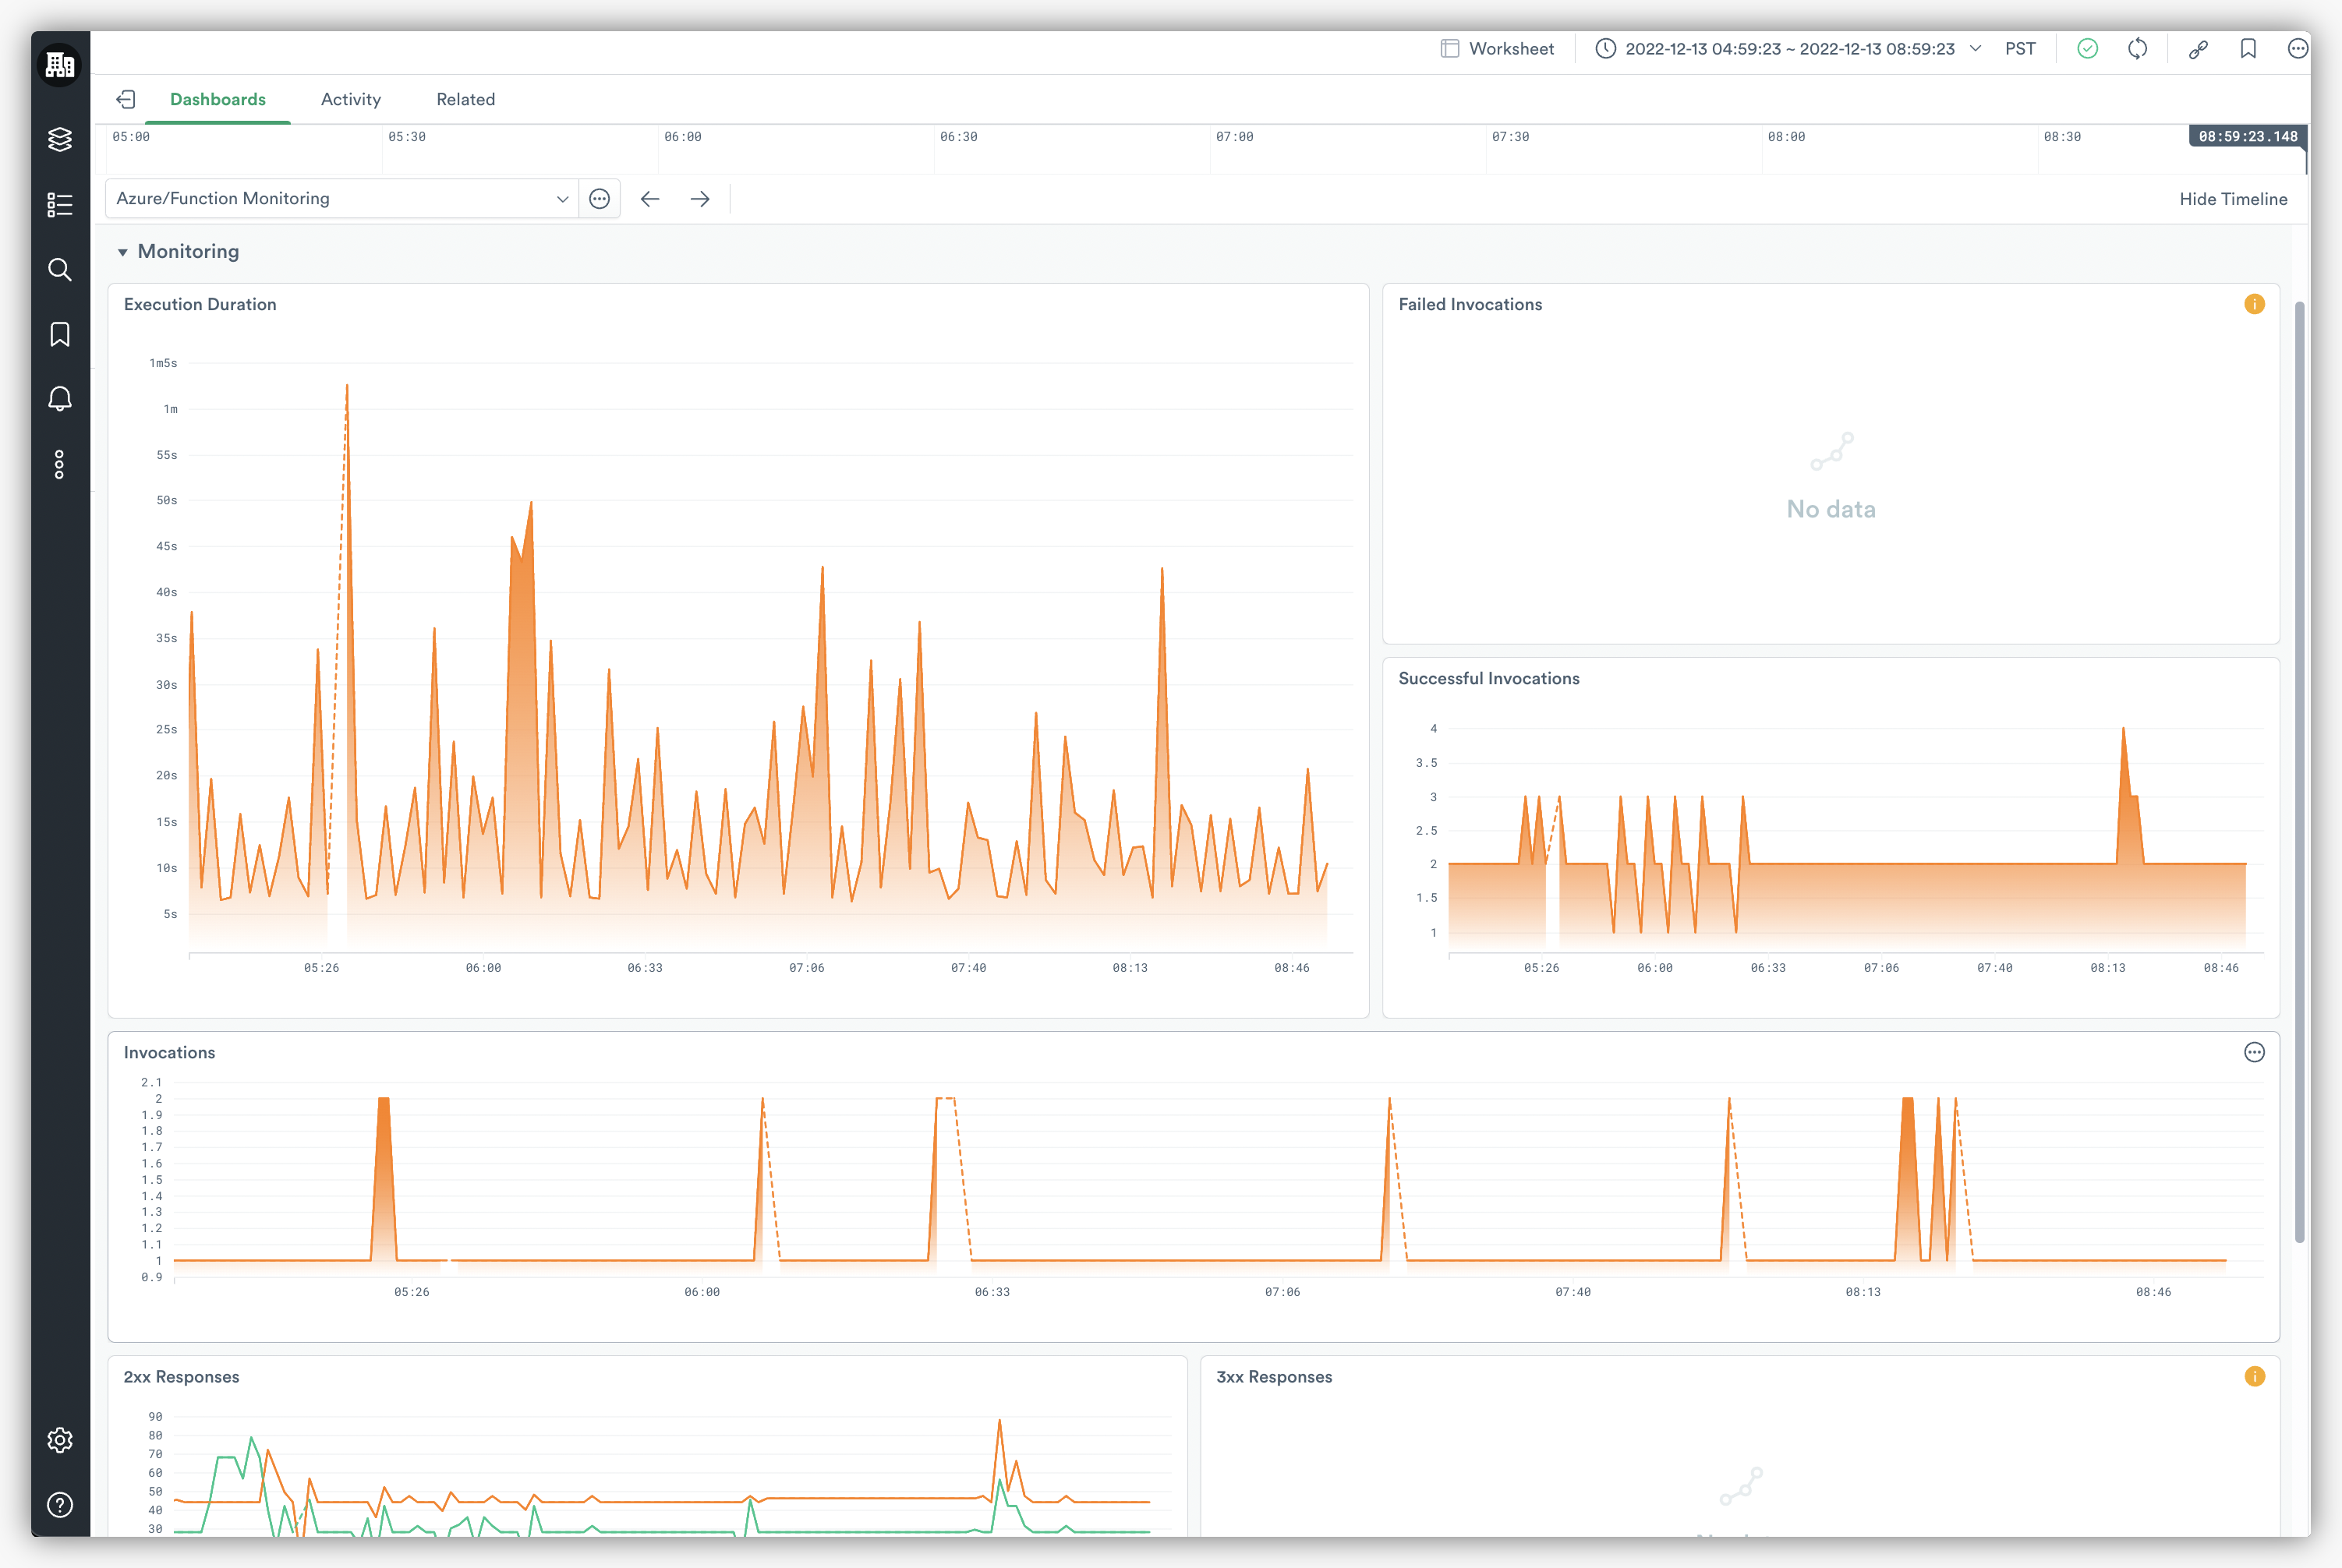Switch to the Related tab

(466, 99)
